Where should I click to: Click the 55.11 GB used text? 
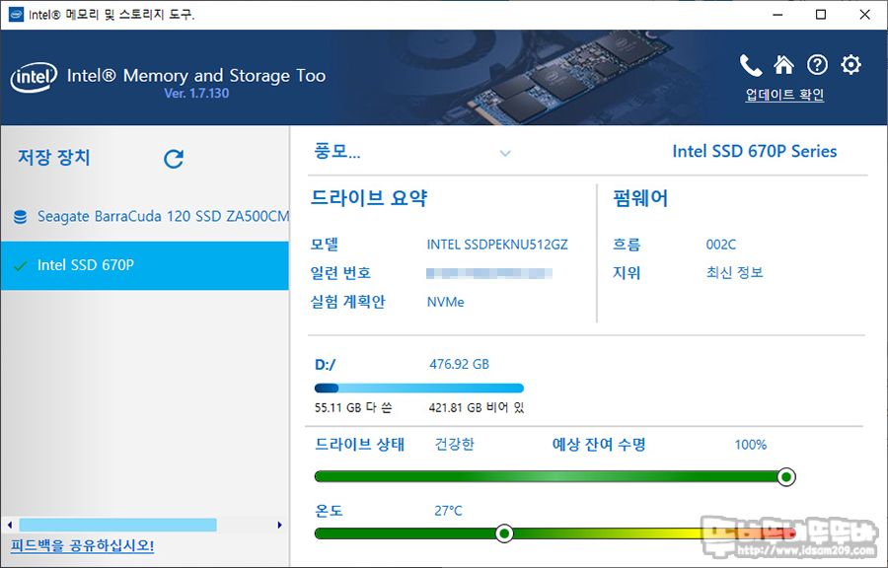353,407
